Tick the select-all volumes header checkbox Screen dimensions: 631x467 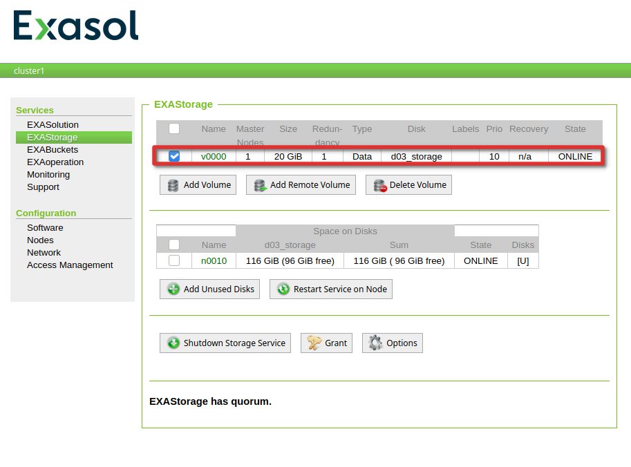[x=174, y=128]
